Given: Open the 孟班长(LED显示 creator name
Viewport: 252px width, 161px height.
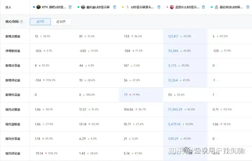Looking at the screenshot, I should point(187,7).
